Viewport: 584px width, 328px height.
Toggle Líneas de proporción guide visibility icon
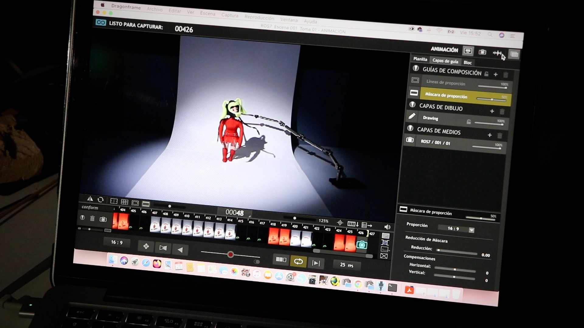[x=415, y=80]
